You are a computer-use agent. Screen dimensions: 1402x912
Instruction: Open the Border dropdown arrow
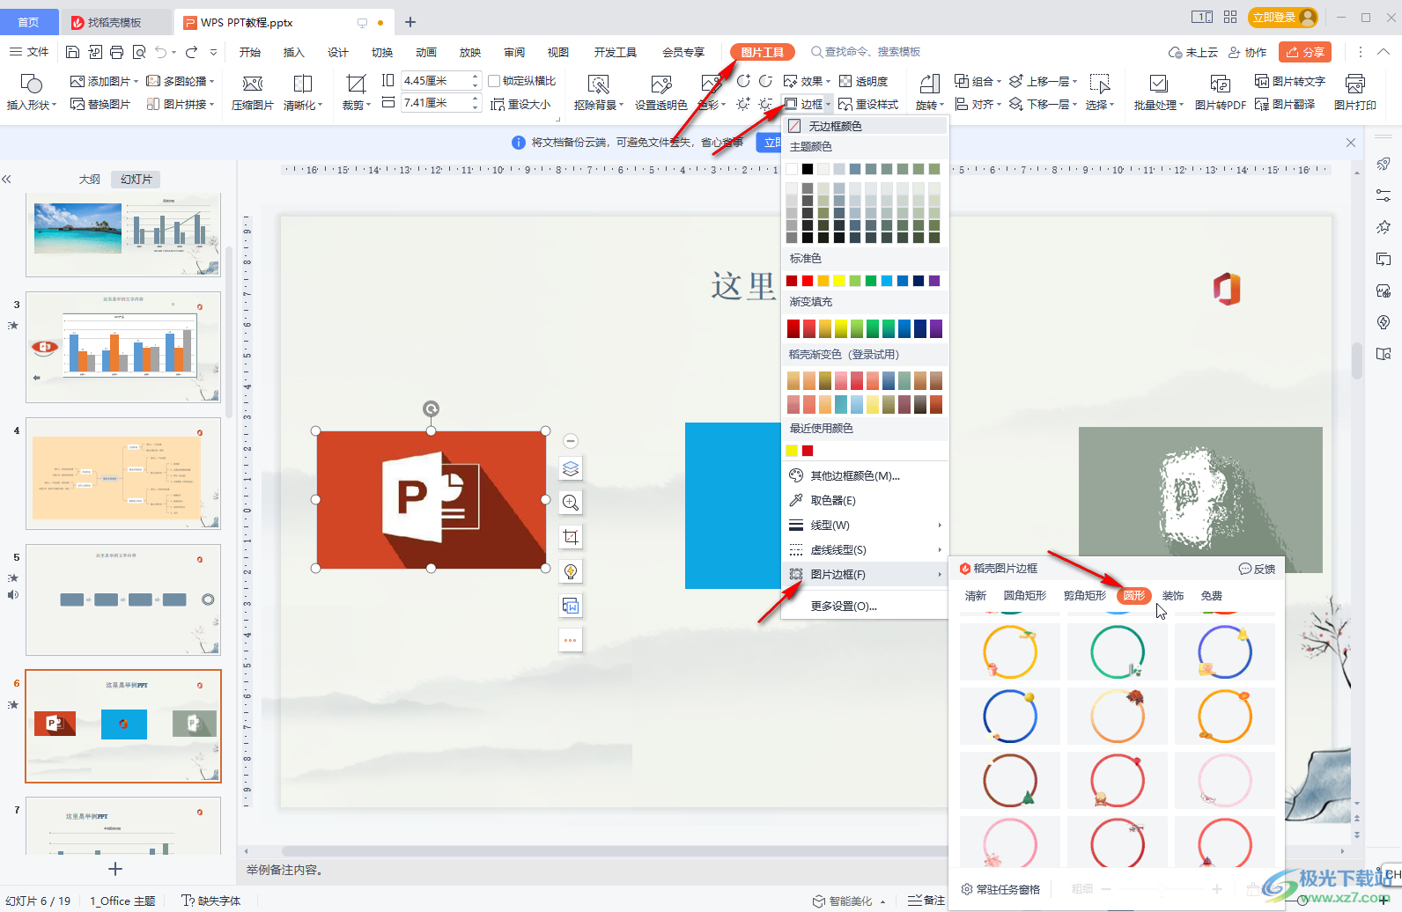[828, 105]
